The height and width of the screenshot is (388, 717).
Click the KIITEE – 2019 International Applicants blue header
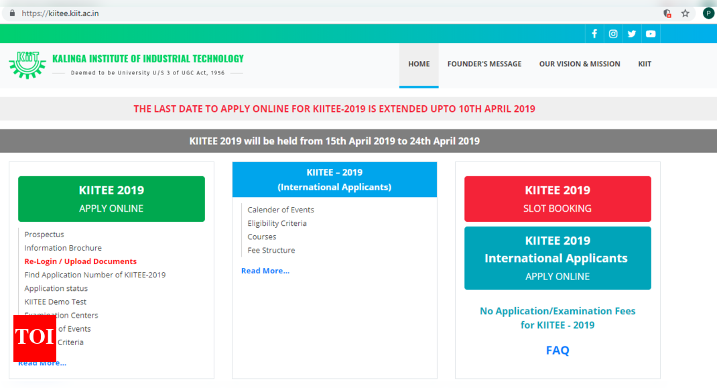(x=335, y=180)
